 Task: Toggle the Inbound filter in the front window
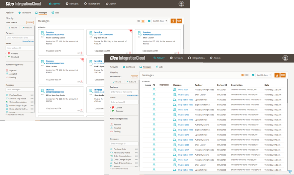pyautogui.click(x=117, y=82)
